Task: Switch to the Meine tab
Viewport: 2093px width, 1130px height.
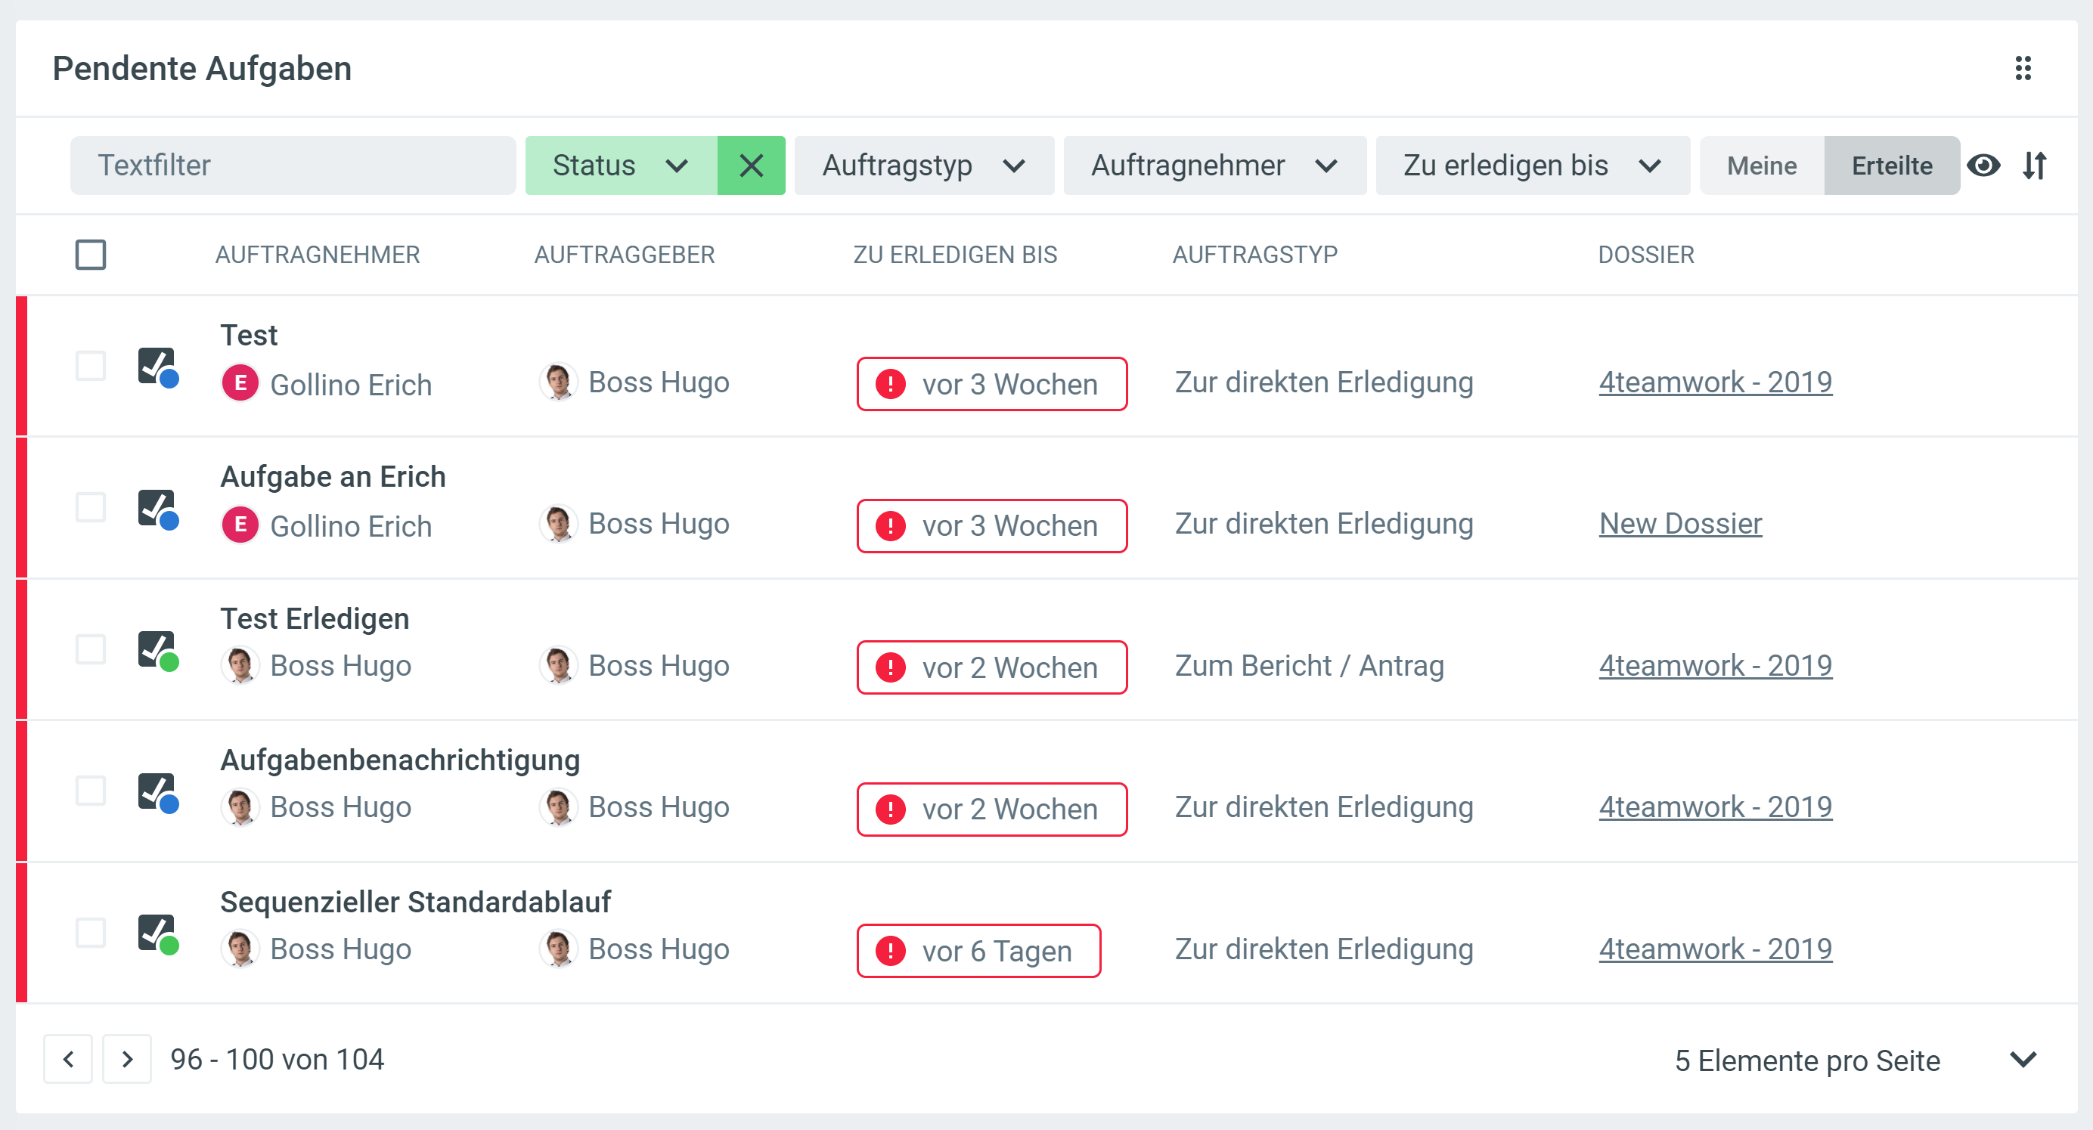Action: 1761,166
